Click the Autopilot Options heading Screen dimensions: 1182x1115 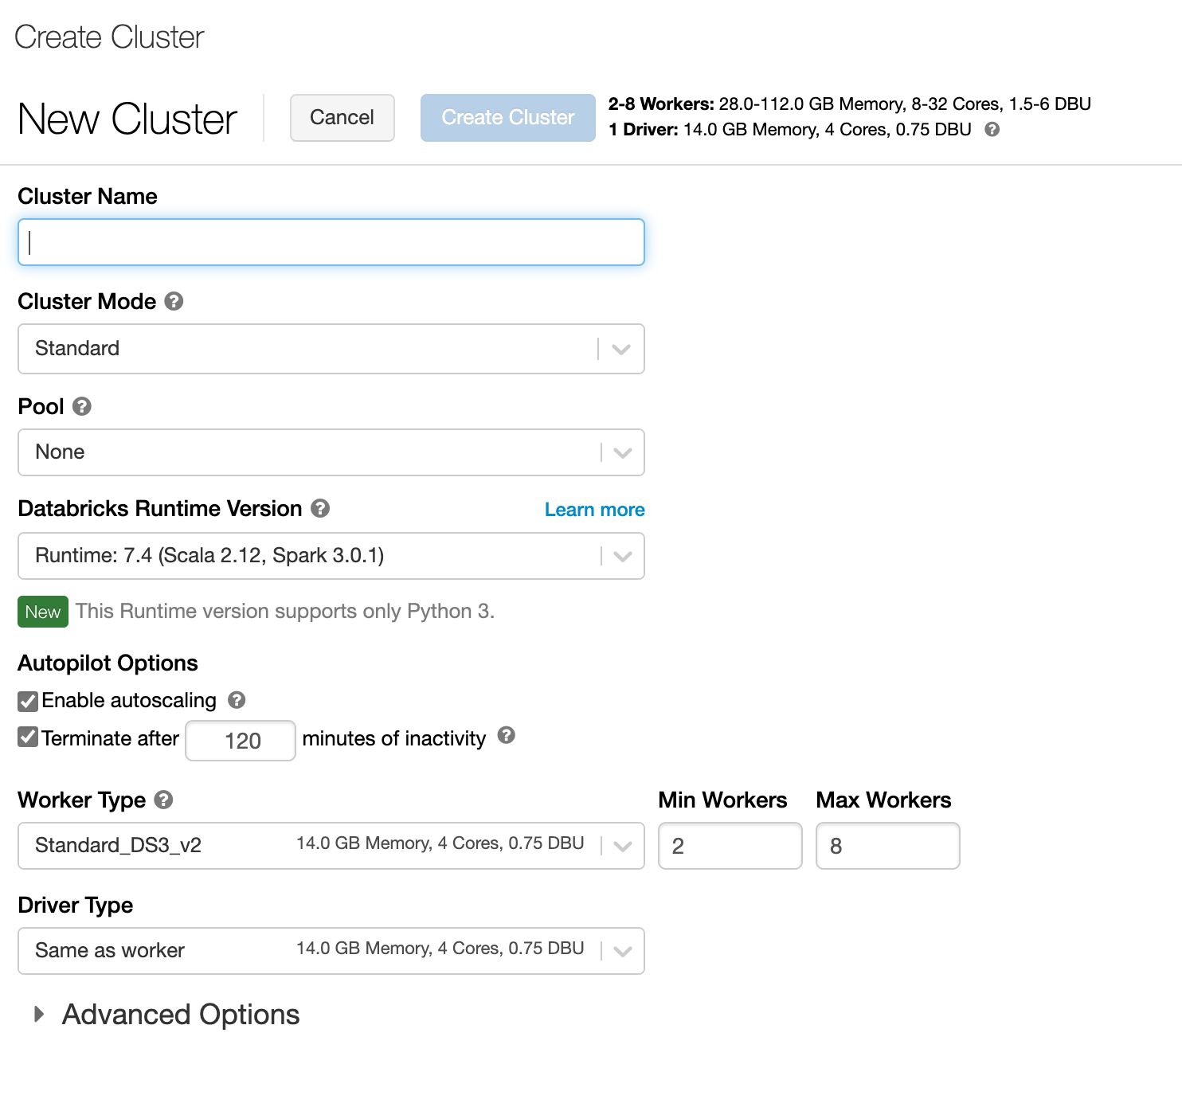108,663
